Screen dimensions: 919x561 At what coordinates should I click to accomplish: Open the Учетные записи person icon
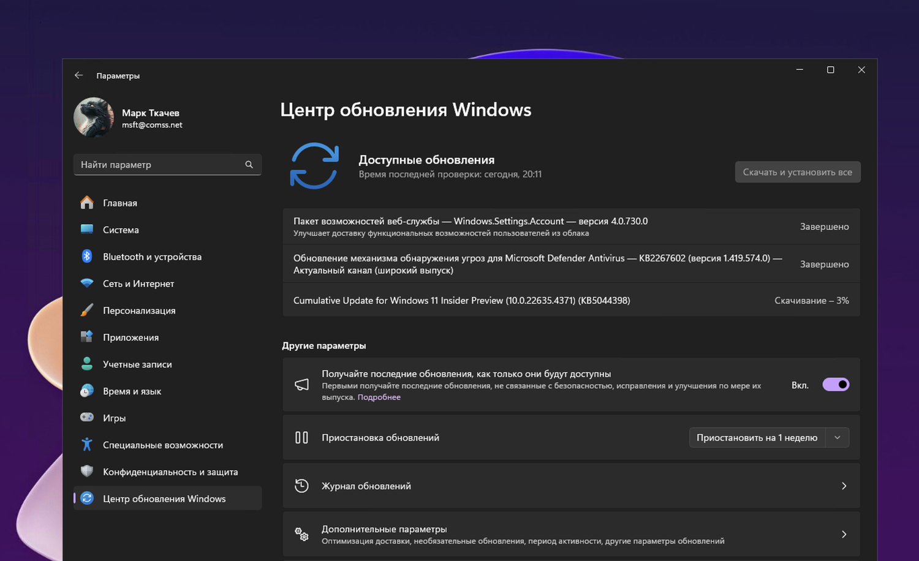(x=87, y=364)
